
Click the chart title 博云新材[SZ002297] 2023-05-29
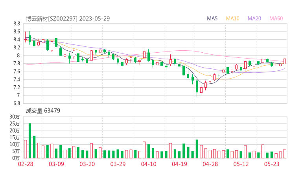tap(68, 18)
